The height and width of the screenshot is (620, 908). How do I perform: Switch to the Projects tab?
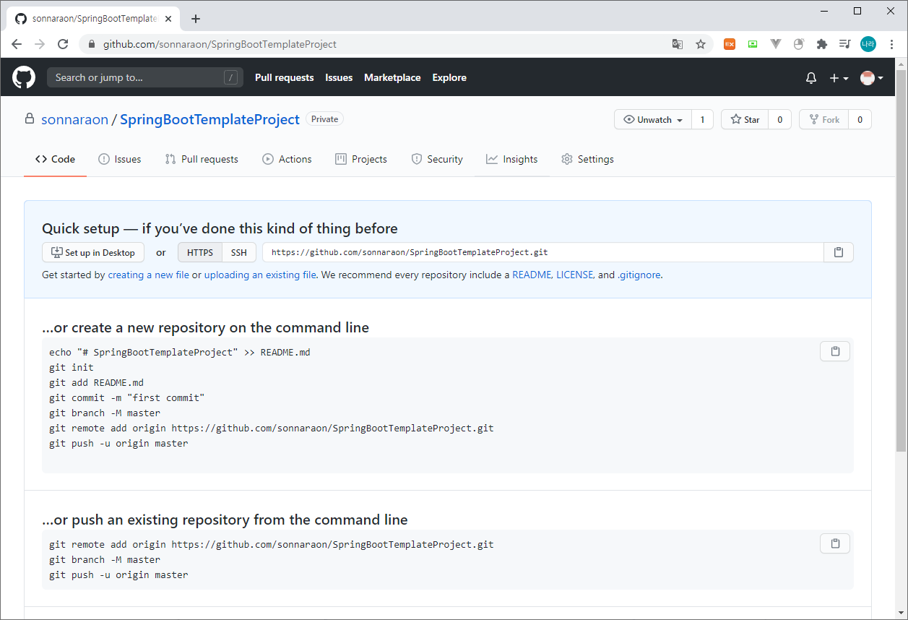click(361, 159)
